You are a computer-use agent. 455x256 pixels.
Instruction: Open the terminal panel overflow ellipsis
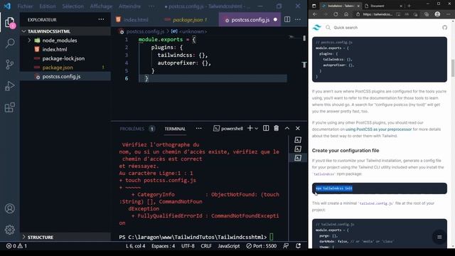tap(198, 128)
